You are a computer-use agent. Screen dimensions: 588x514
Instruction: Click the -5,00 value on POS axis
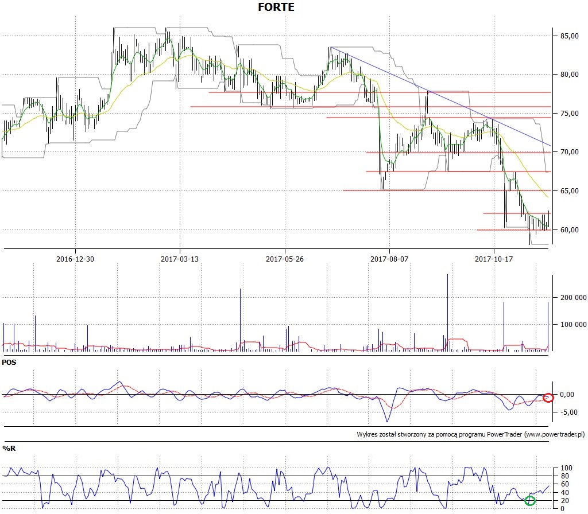pos(568,412)
